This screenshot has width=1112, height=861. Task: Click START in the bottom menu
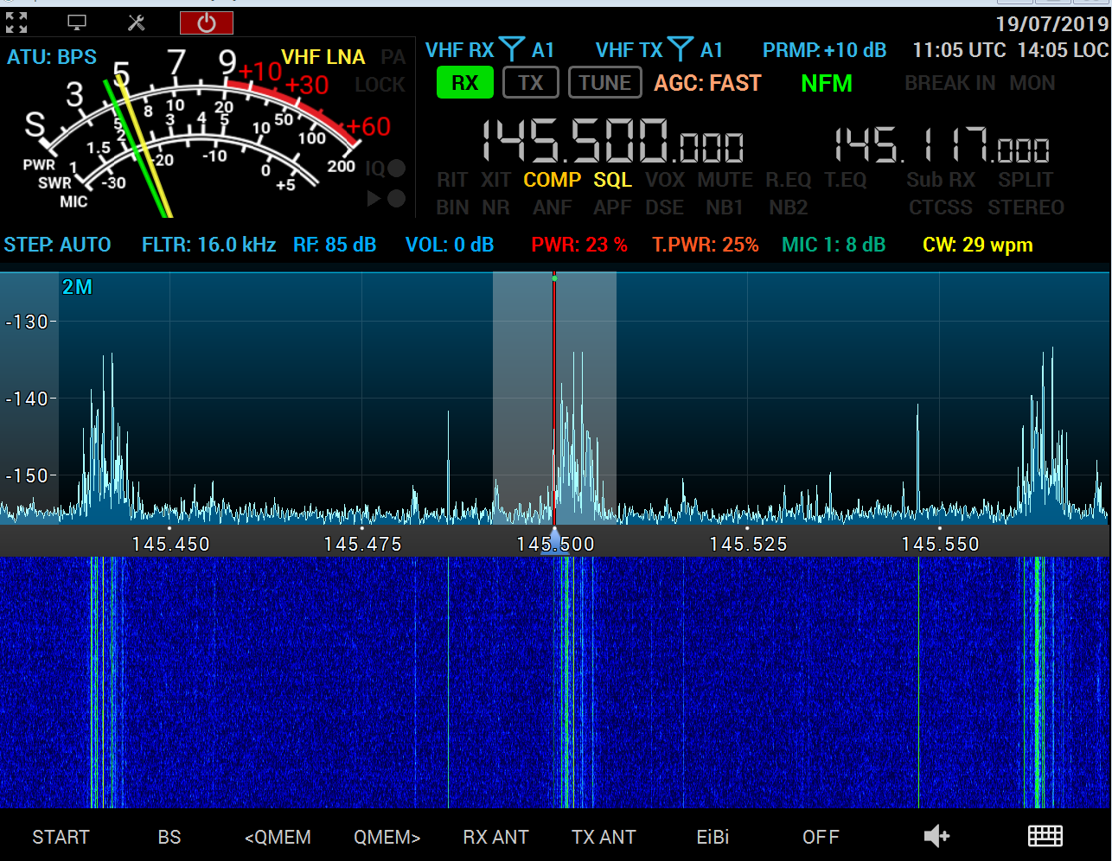pyautogui.click(x=61, y=837)
